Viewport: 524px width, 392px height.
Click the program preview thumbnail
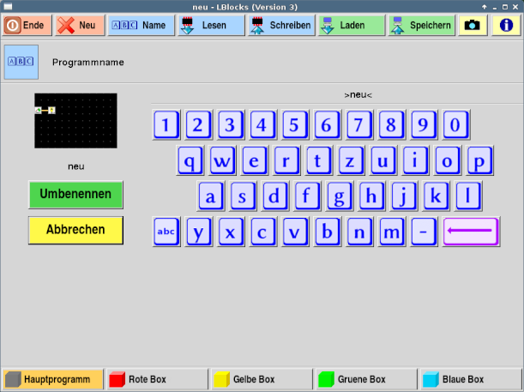click(75, 120)
